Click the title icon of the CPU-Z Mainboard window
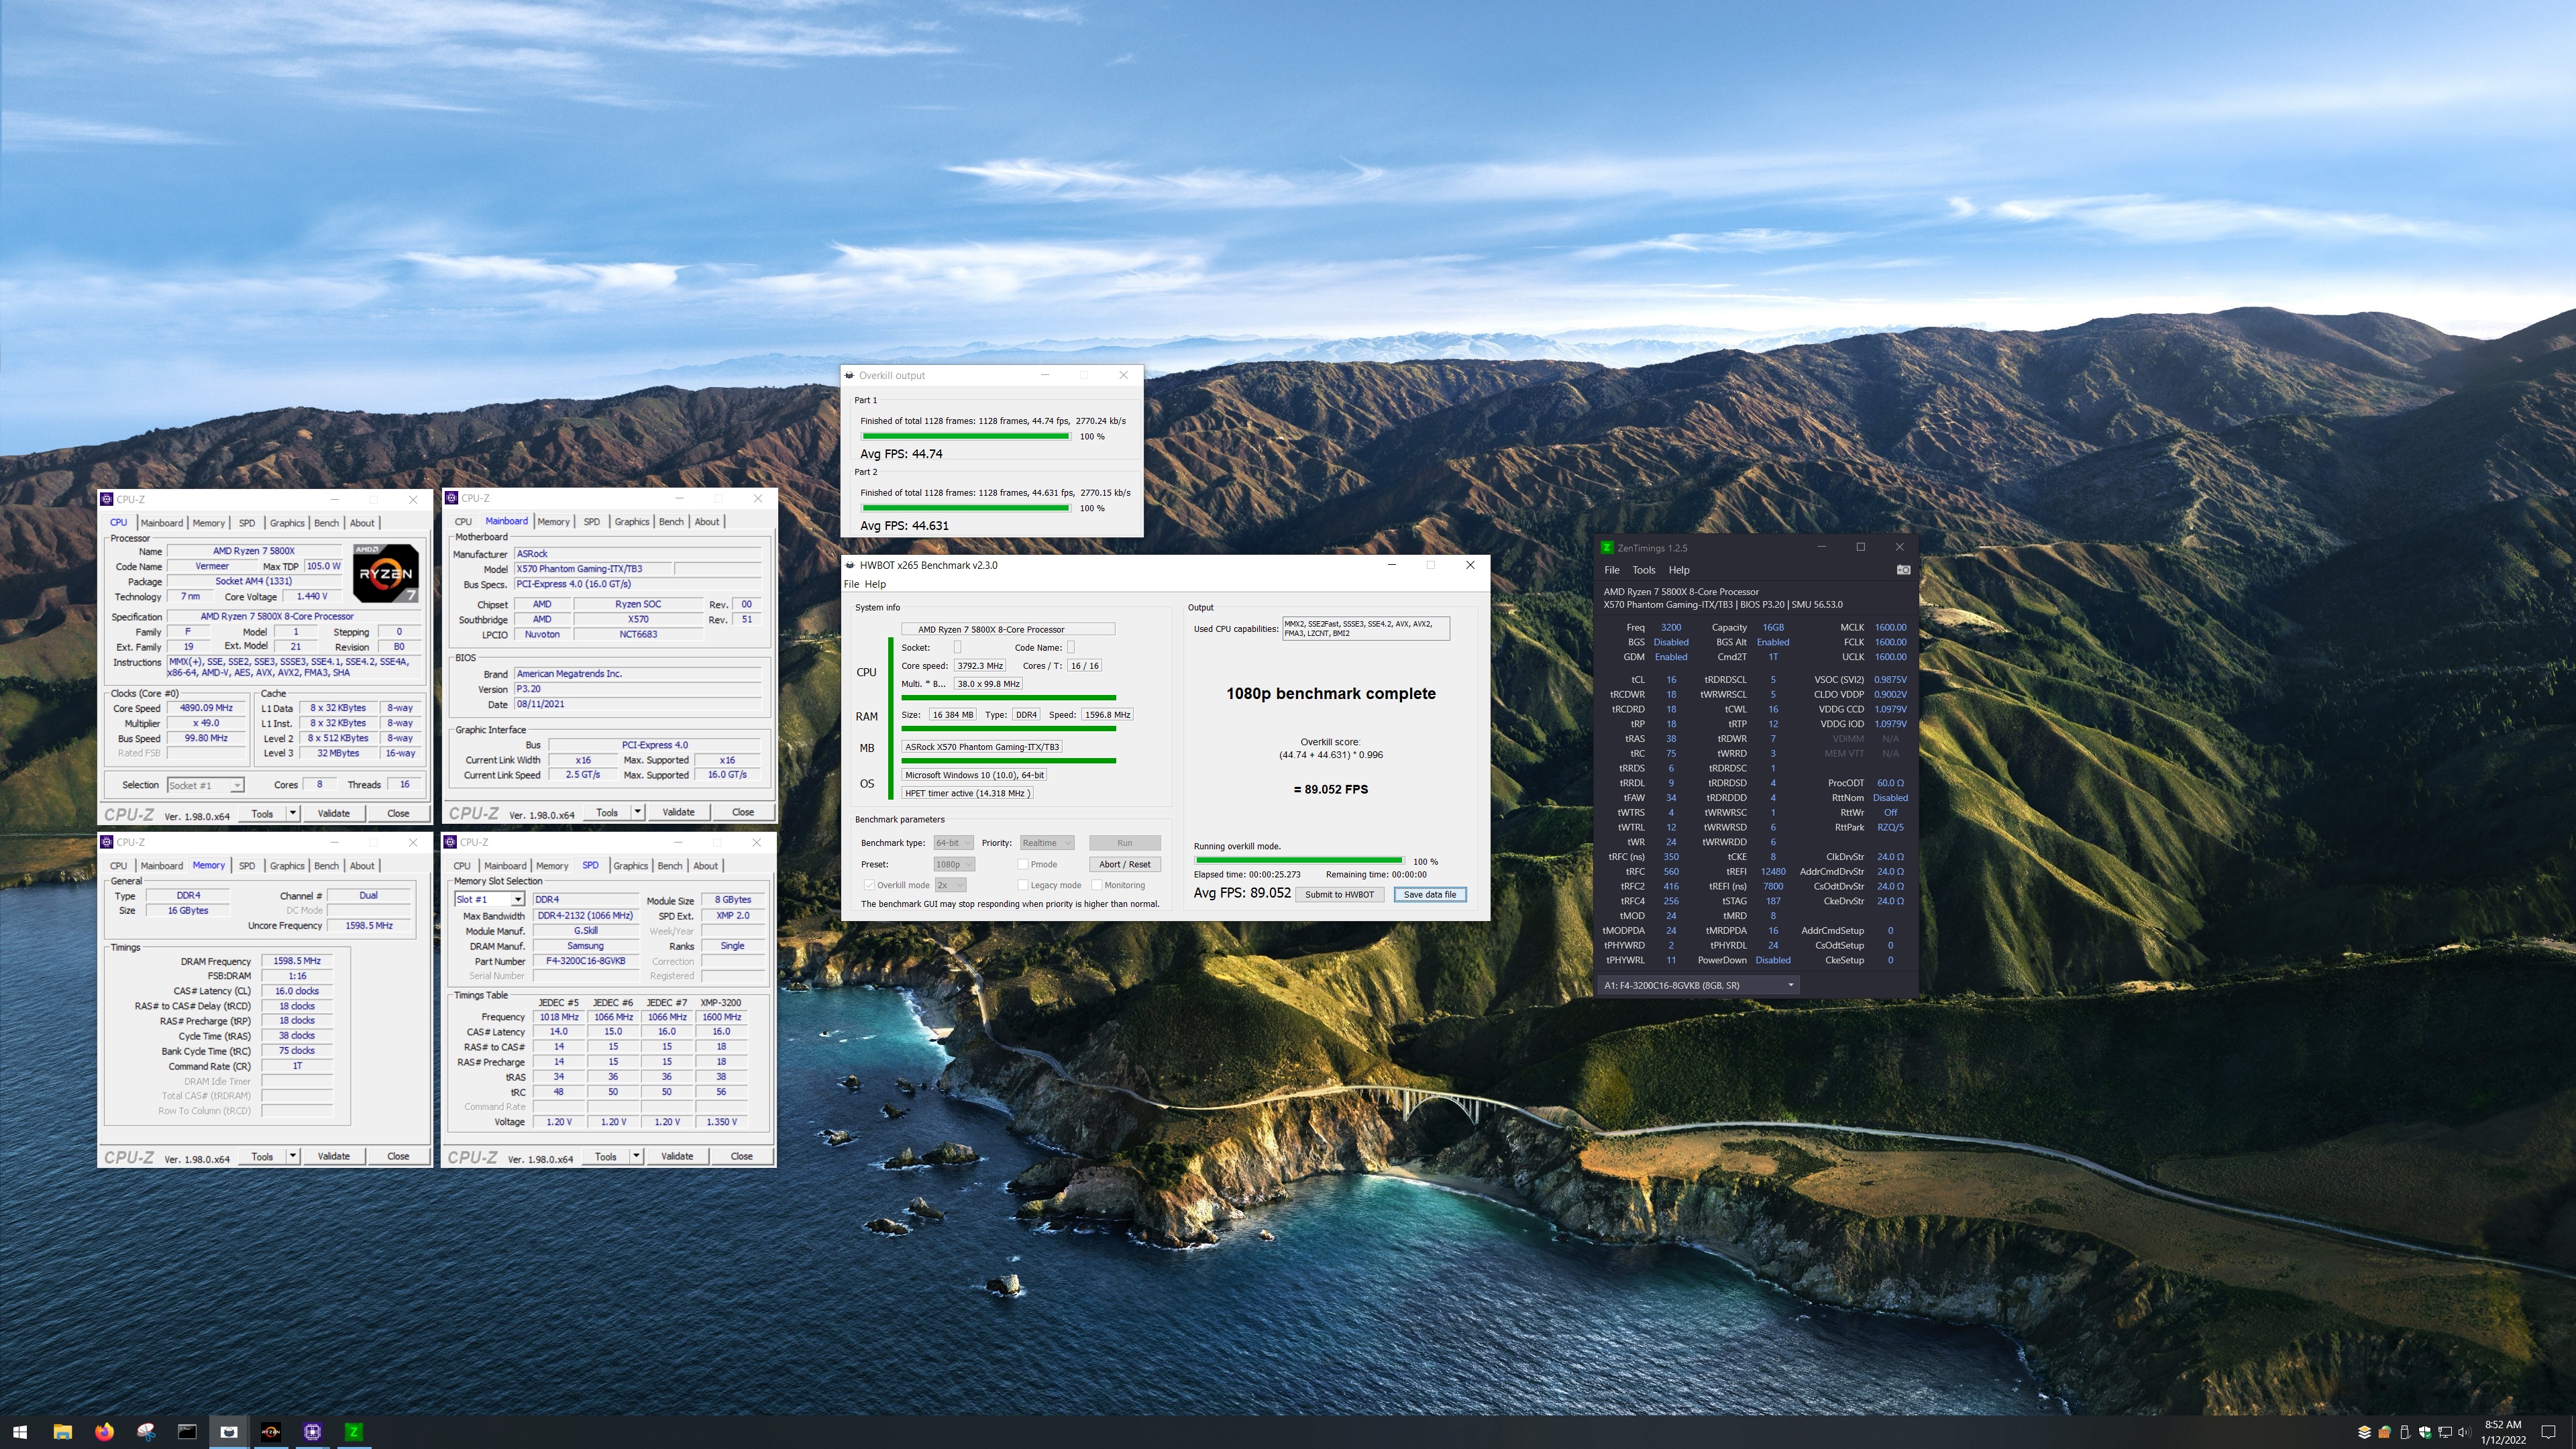2576x1449 pixels. point(452,498)
